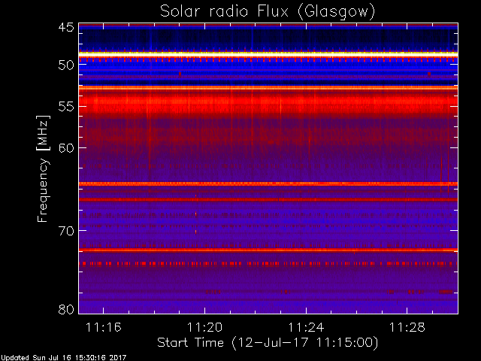Click the 11:16 time axis label

click(104, 327)
